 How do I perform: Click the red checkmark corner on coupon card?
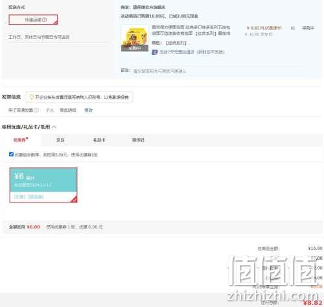click(x=74, y=199)
